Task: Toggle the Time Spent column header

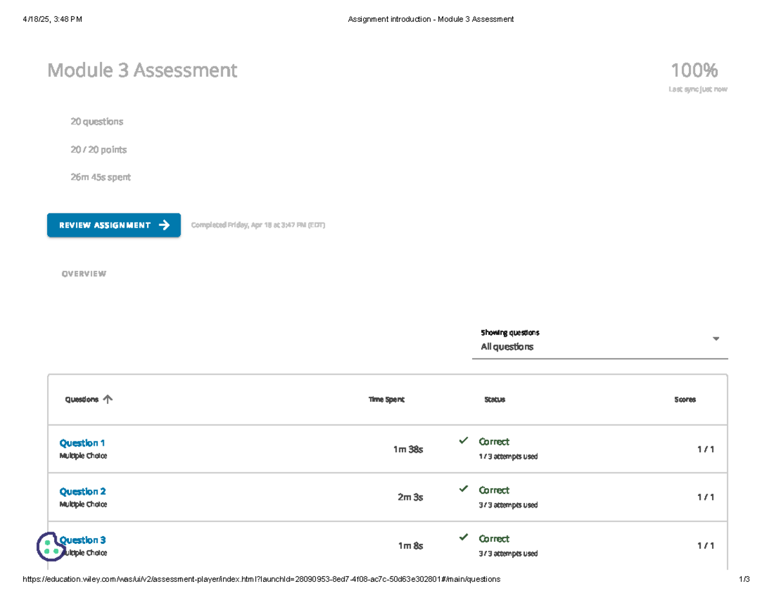Action: tap(386, 399)
